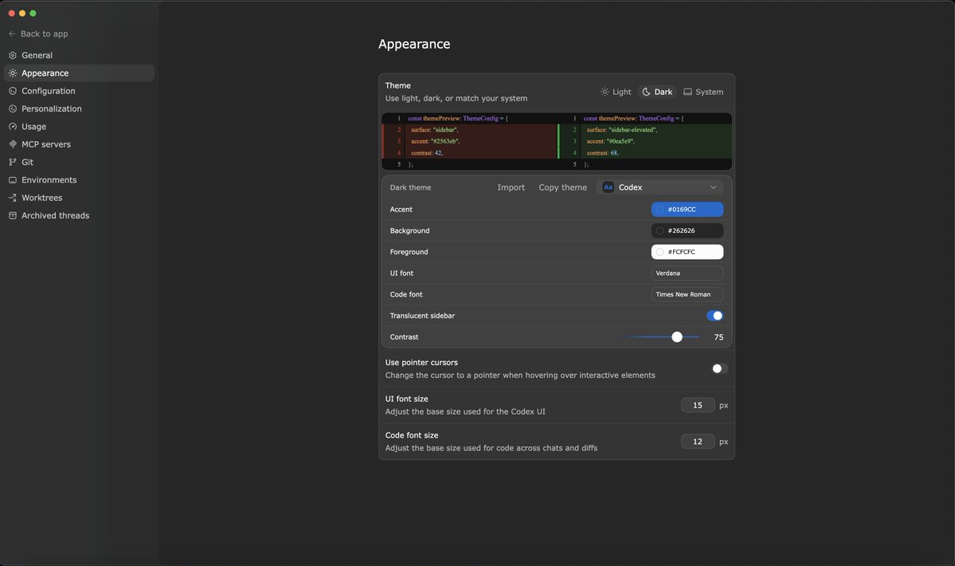Expand the theme dropdown chevron arrow
955x566 pixels.
coord(713,187)
